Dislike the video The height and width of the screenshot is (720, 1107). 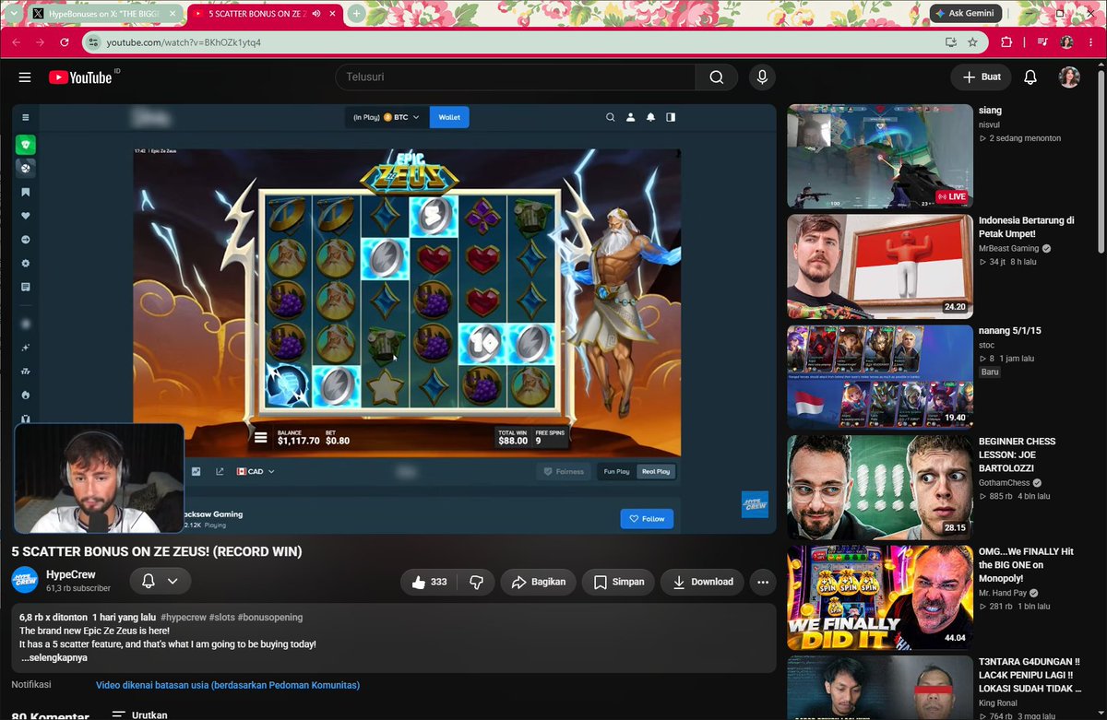(x=476, y=582)
